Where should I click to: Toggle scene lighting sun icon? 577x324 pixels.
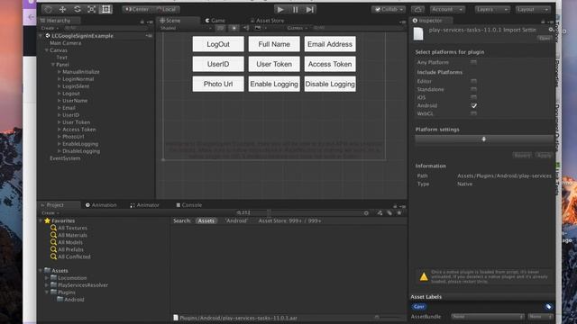(x=234, y=28)
